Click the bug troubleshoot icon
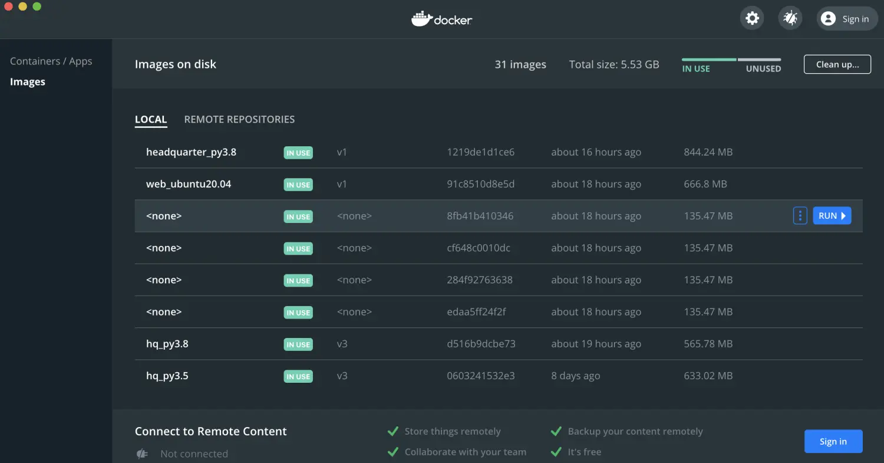Viewport: 884px width, 463px height. click(x=790, y=18)
